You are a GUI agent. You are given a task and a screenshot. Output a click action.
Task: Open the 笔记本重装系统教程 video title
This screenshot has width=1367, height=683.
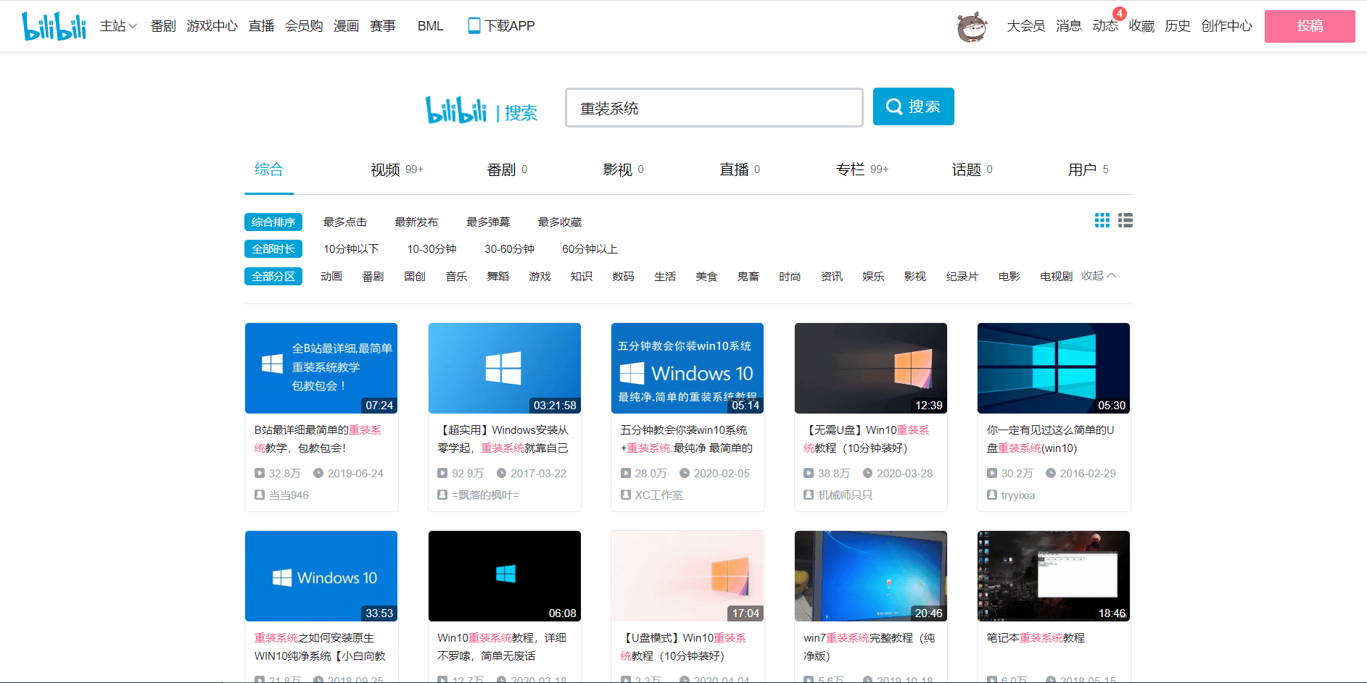pyautogui.click(x=1036, y=638)
